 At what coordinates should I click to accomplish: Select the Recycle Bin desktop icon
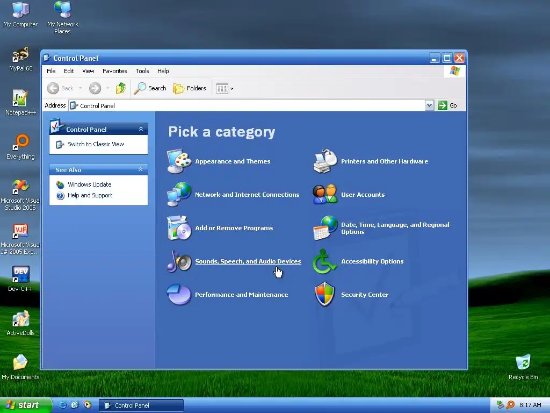[523, 367]
